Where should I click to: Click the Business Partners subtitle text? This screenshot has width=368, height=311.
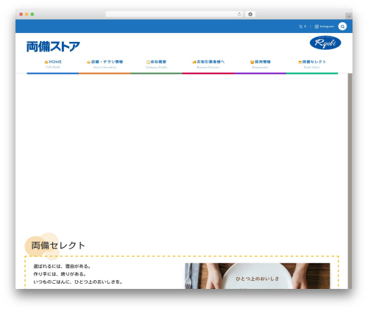208,67
